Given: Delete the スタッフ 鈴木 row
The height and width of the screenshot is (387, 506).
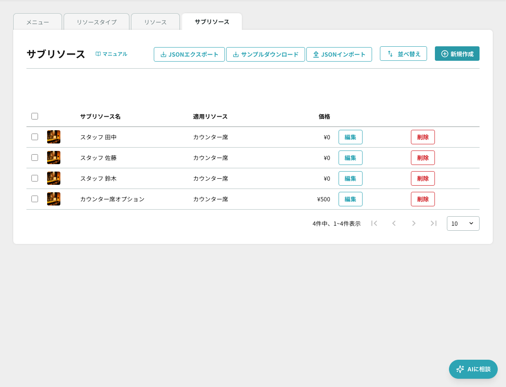Looking at the screenshot, I should 423,178.
